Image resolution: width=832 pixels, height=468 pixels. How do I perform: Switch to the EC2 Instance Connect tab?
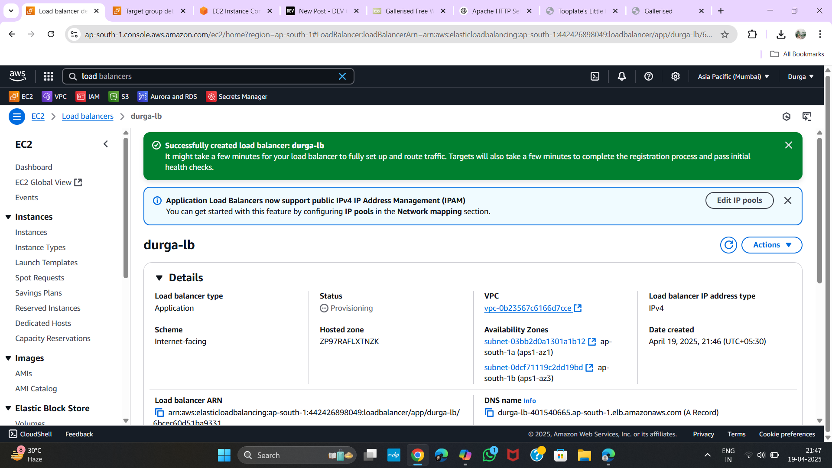tap(236, 11)
